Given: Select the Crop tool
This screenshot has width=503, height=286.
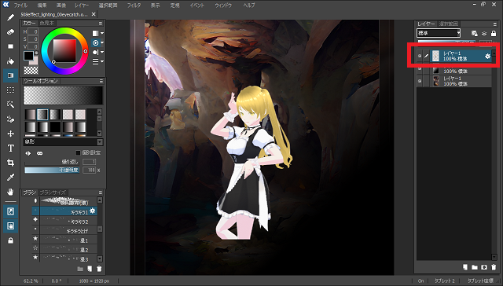Looking at the screenshot, I should click(x=10, y=163).
